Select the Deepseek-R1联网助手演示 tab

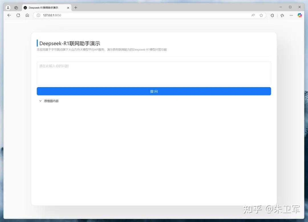coord(46,8)
